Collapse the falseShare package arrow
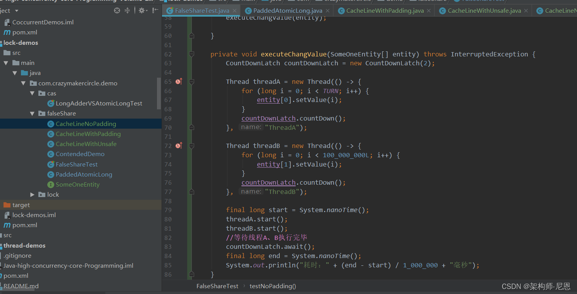 point(32,114)
